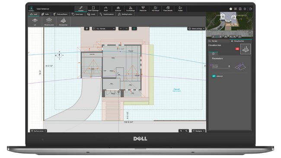The height and width of the screenshot is (158, 281).
Task: Select the Levels sub-tab
Action: (x=91, y=14)
